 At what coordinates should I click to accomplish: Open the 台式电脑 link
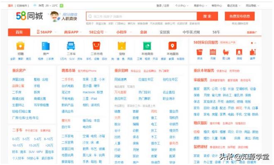click(x=68, y=86)
